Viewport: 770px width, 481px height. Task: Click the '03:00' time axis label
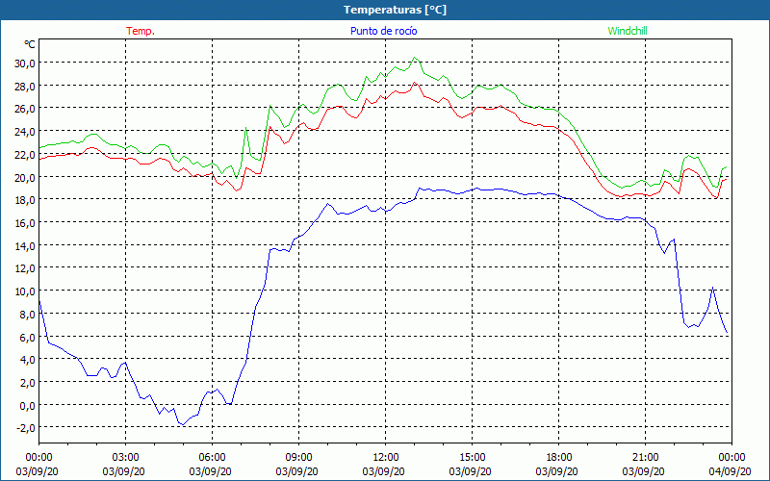click(126, 458)
